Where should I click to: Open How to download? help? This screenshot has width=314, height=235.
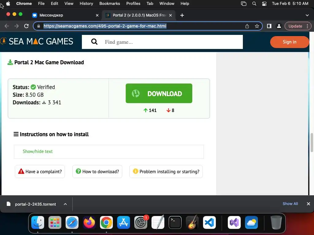tap(97, 171)
